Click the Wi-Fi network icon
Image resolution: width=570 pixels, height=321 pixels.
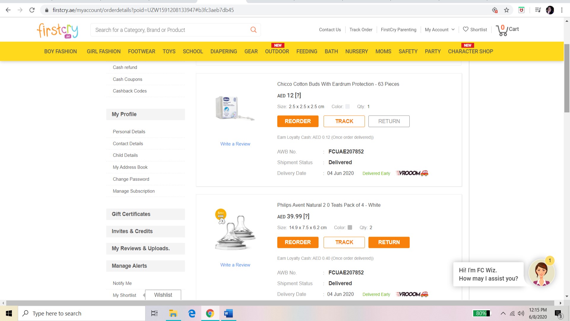[512, 313]
